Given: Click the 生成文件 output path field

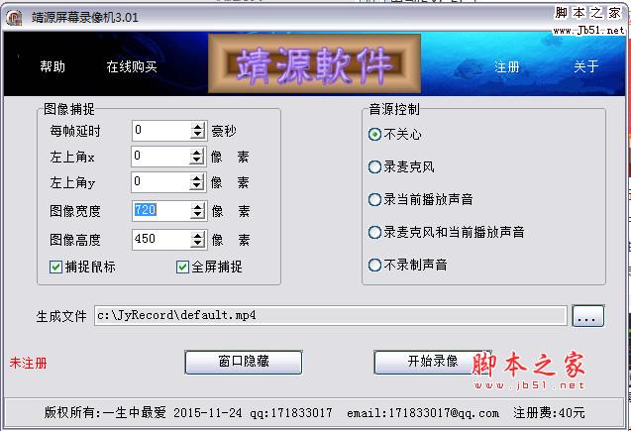Looking at the screenshot, I should (331, 315).
